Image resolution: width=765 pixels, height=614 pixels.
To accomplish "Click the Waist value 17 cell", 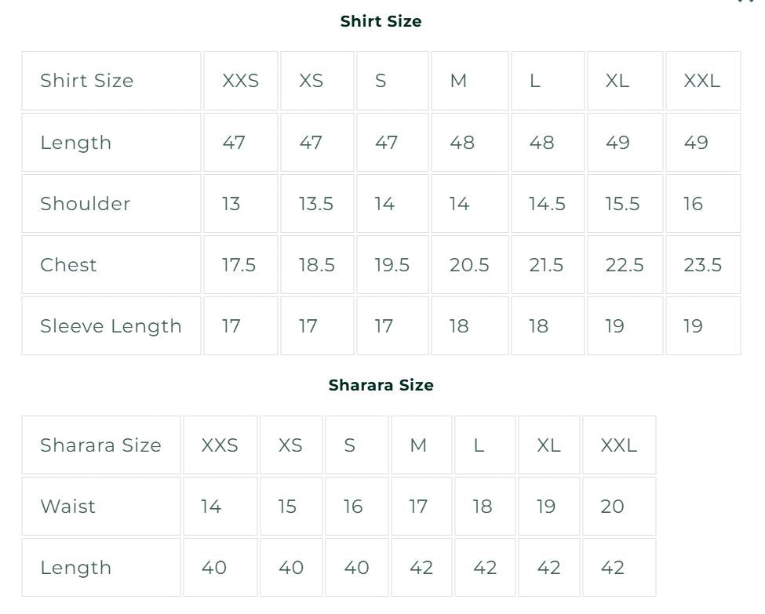I will (x=421, y=507).
